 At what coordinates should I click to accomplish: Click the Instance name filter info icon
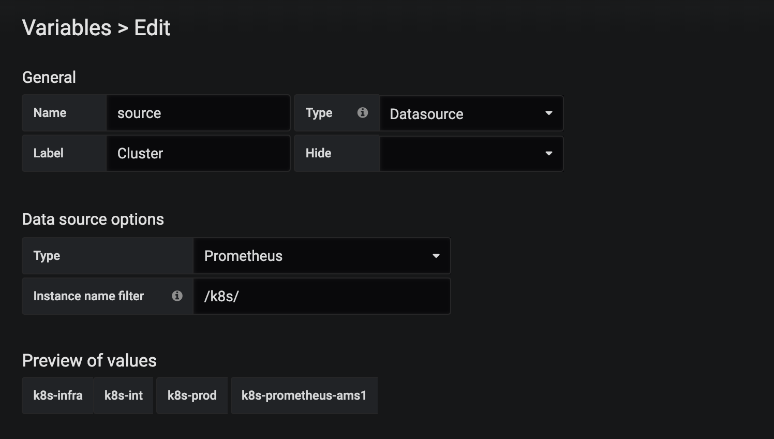tap(177, 296)
